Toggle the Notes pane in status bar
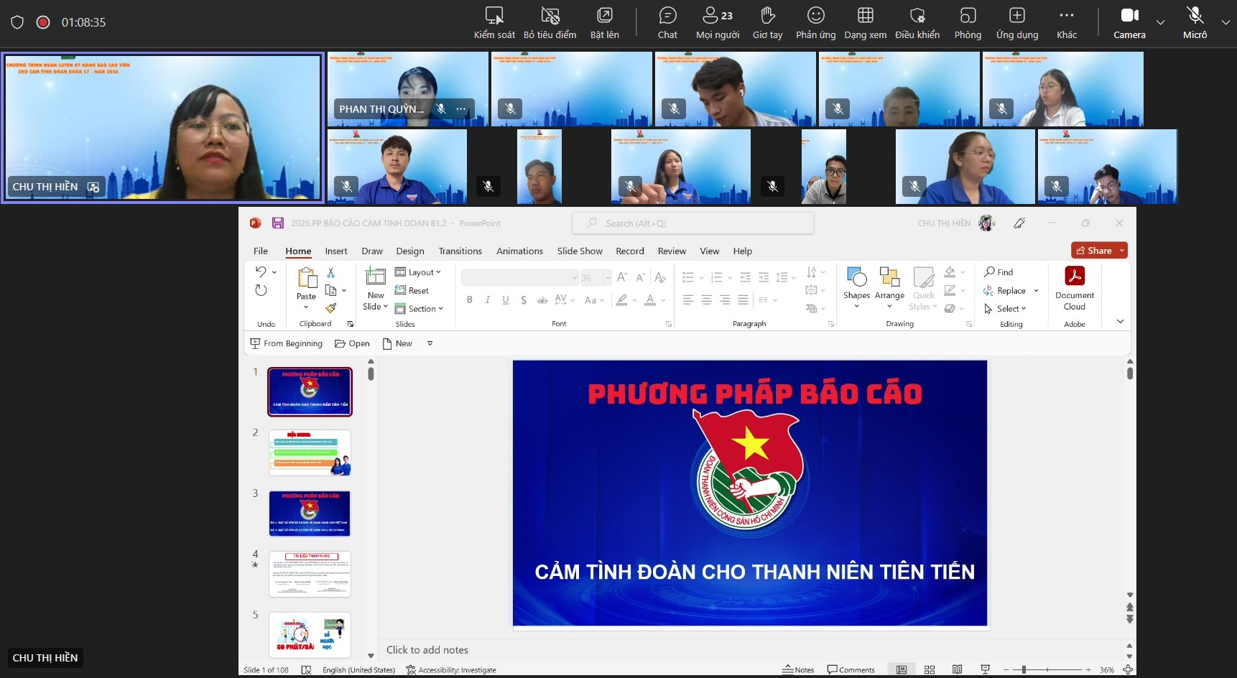The width and height of the screenshot is (1237, 678). pos(798,669)
